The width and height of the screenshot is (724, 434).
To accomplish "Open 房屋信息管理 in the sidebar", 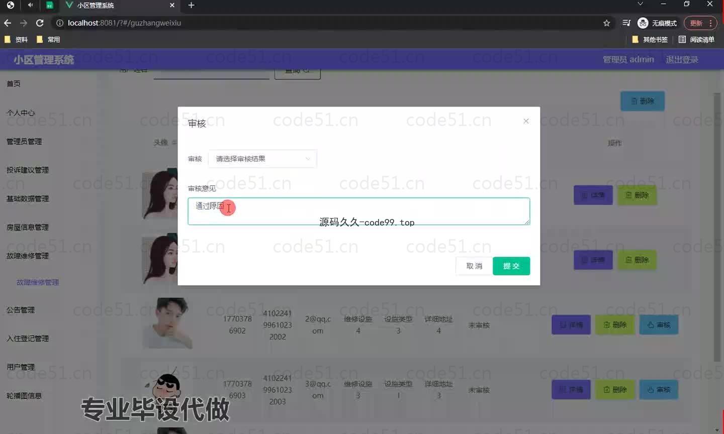I will [x=28, y=227].
